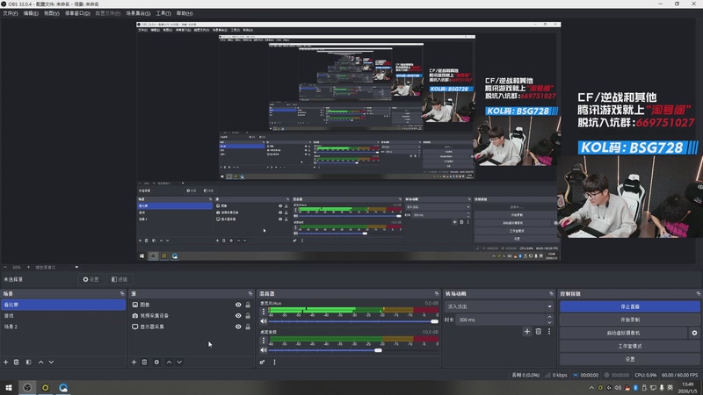Image resolution: width=703 pixels, height=395 pixels.
Task: Mute the 桌面音频 audio channel
Action: coord(264,350)
